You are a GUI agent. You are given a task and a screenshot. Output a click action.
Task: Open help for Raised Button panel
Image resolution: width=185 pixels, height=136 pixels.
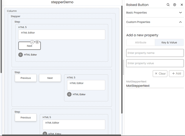point(175,5)
